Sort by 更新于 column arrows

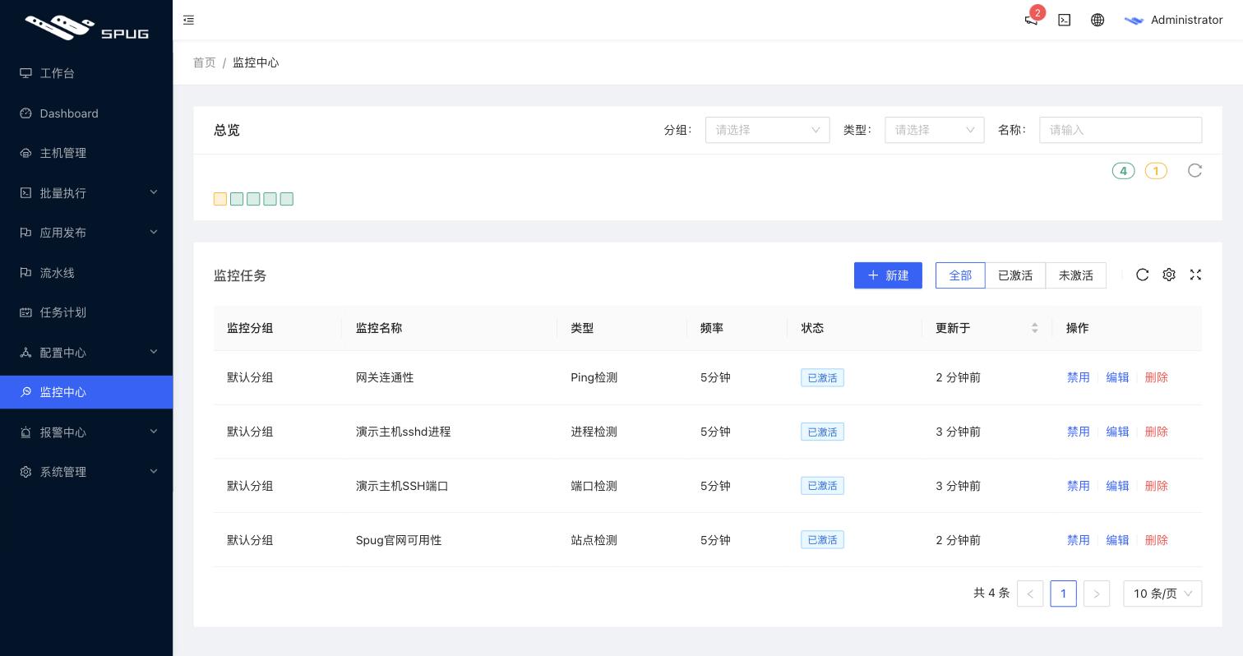(1035, 328)
